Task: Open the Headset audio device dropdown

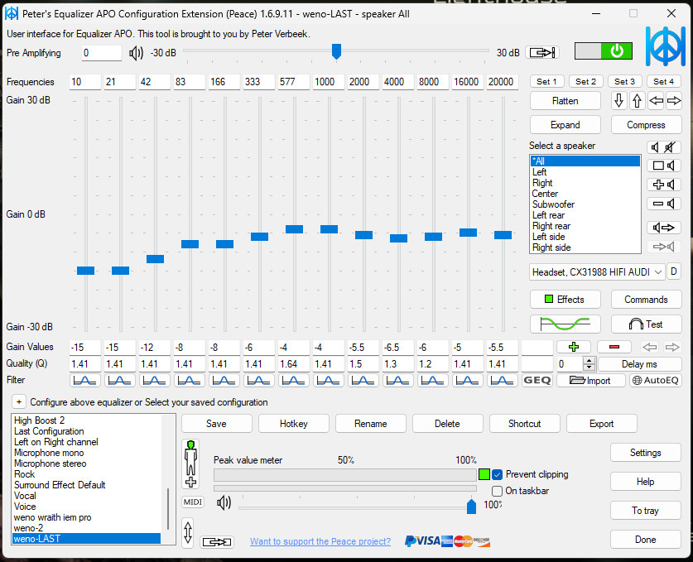Action: coord(597,271)
